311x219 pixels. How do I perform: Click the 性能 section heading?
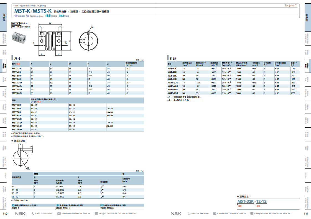(173, 59)
